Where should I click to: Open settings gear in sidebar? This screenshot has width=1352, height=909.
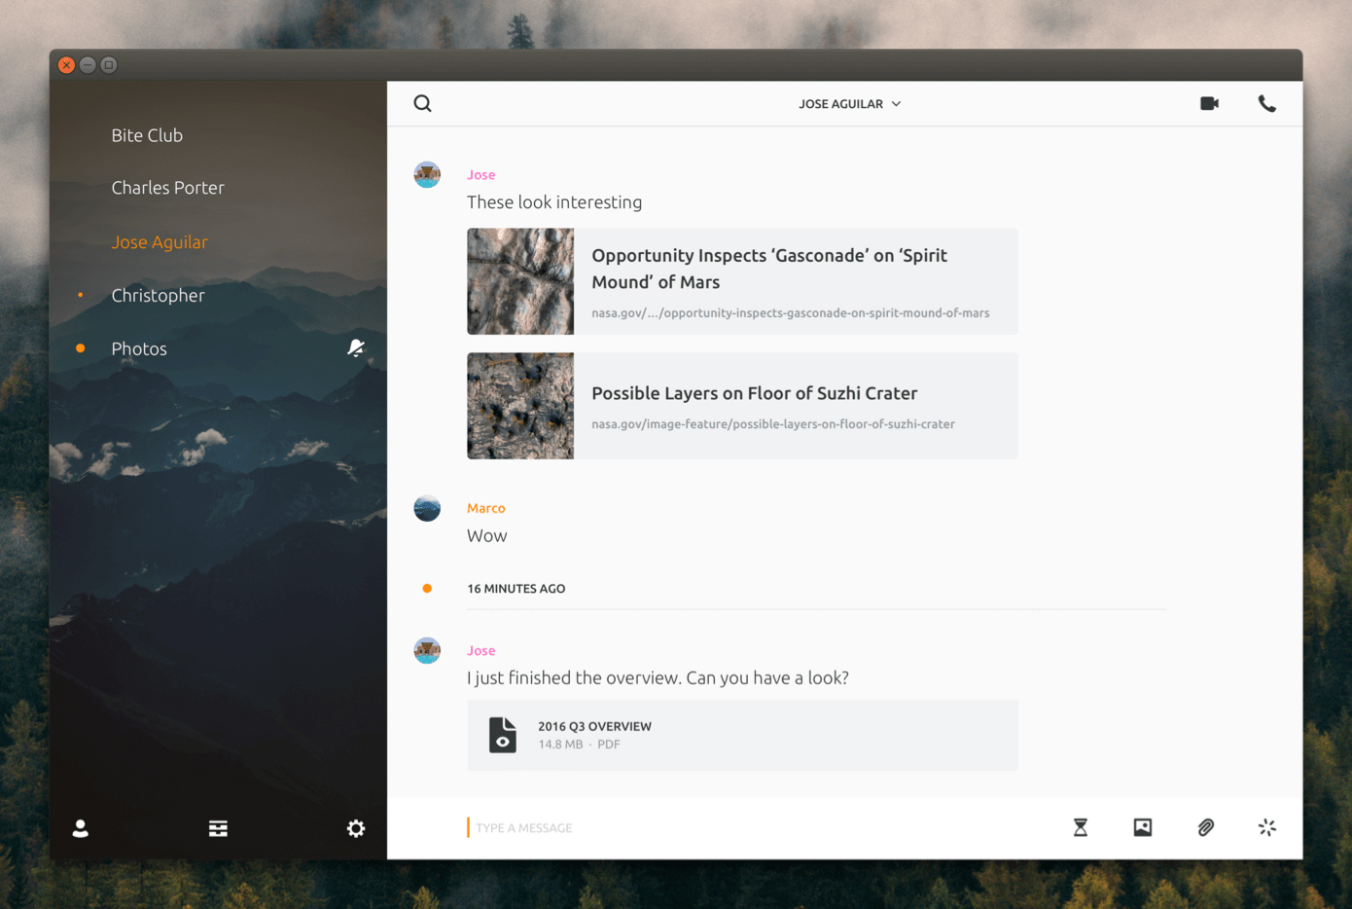click(356, 828)
